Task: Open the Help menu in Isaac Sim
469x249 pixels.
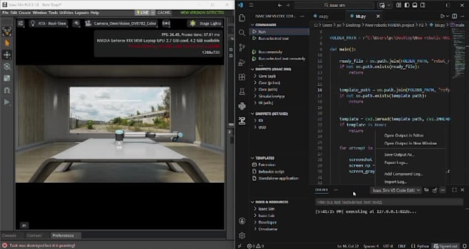Action: [94, 12]
